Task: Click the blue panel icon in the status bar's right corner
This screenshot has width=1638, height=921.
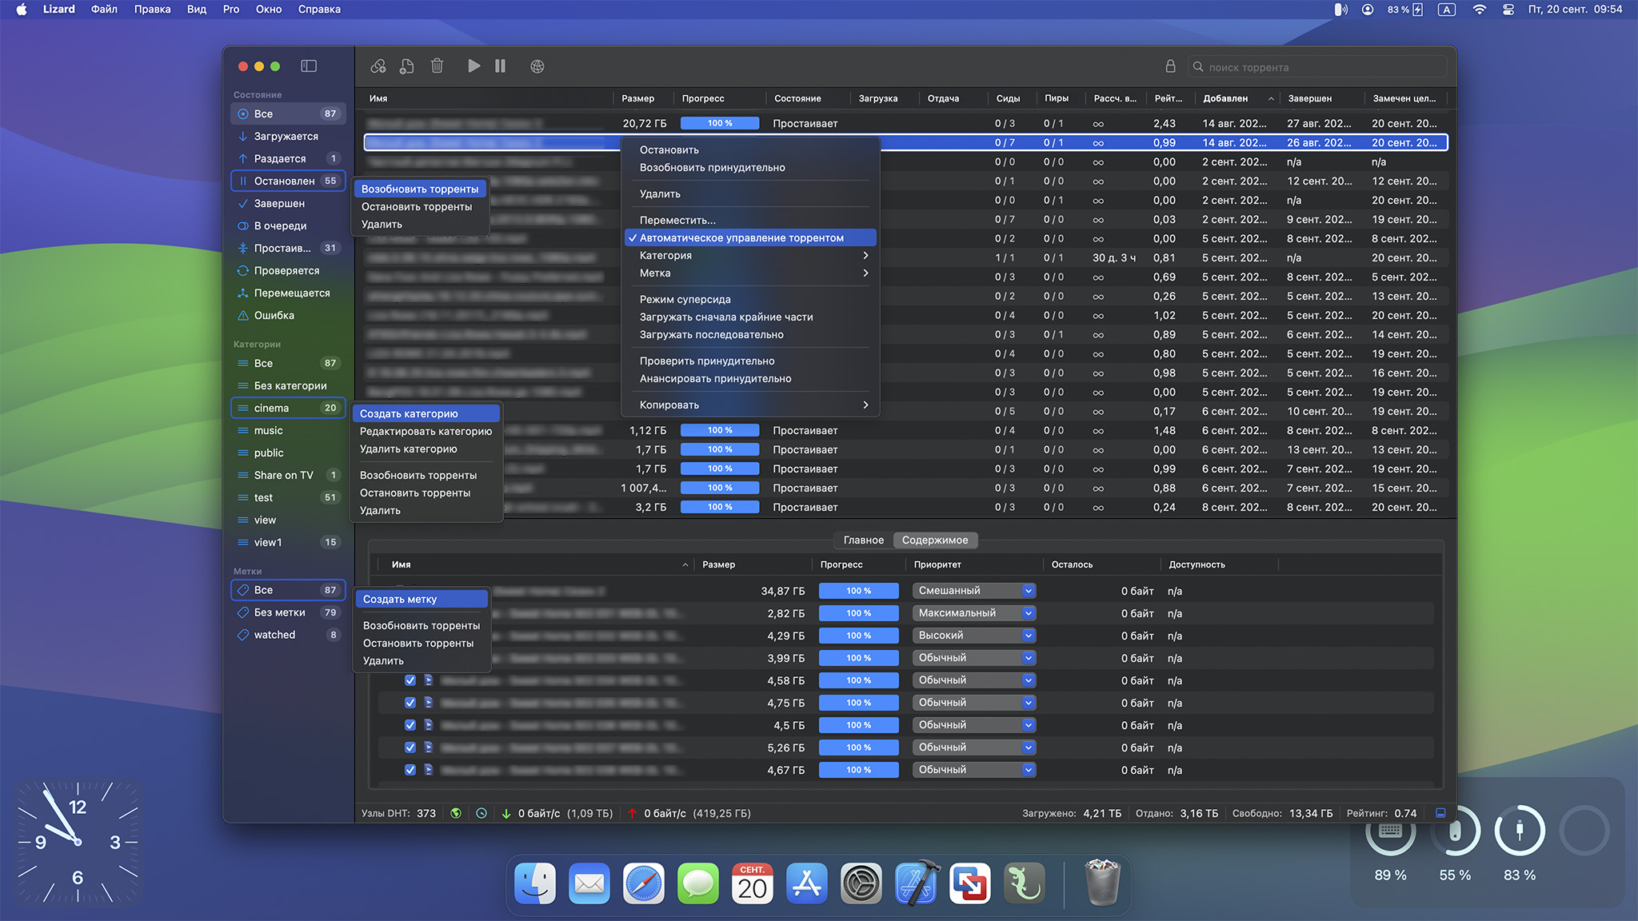Action: (1440, 813)
